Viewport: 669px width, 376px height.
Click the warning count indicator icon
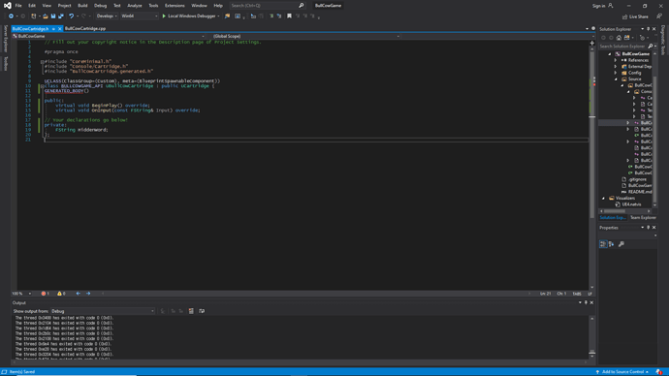(x=59, y=294)
